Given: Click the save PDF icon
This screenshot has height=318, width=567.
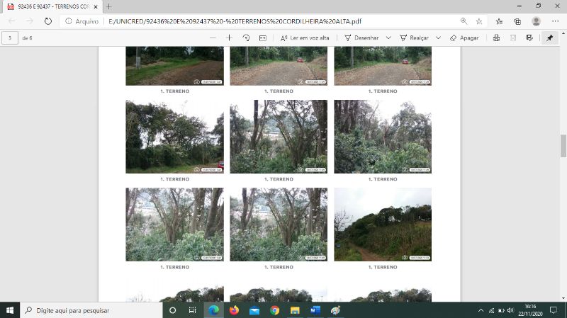Looking at the screenshot, I should coord(513,38).
